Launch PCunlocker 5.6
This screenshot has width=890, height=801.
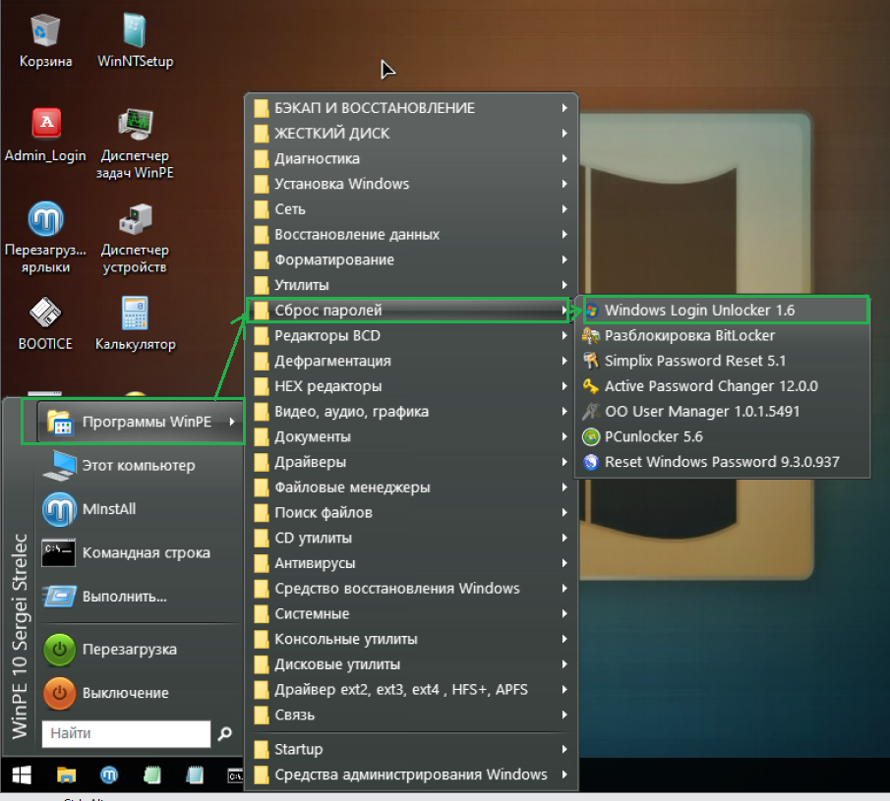[722, 436]
